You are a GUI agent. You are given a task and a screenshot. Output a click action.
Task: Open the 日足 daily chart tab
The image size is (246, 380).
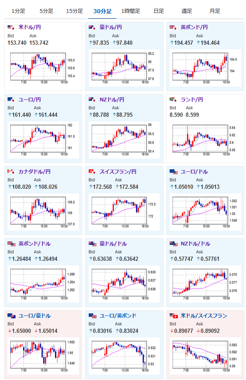point(158,11)
